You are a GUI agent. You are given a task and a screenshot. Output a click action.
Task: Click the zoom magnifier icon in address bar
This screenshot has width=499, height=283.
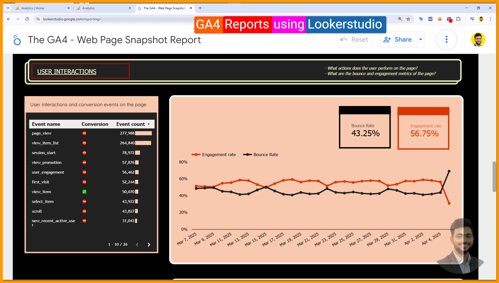[x=400, y=19]
